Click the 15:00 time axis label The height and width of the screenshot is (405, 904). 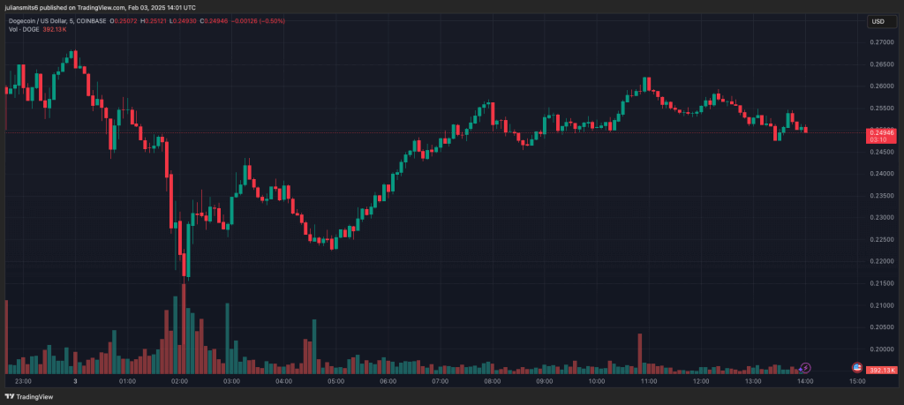[x=857, y=381]
